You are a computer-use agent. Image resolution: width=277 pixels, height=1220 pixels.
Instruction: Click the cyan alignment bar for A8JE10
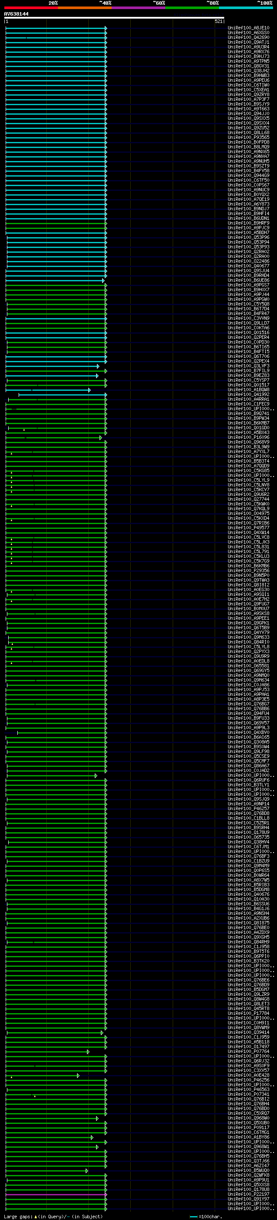(56, 28)
